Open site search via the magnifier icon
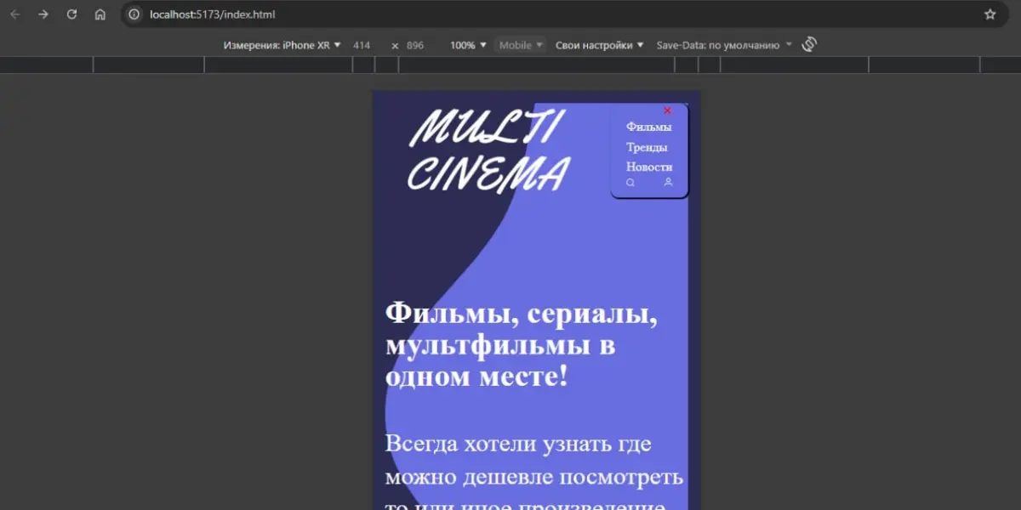This screenshot has height=510, width=1021. 630,182
